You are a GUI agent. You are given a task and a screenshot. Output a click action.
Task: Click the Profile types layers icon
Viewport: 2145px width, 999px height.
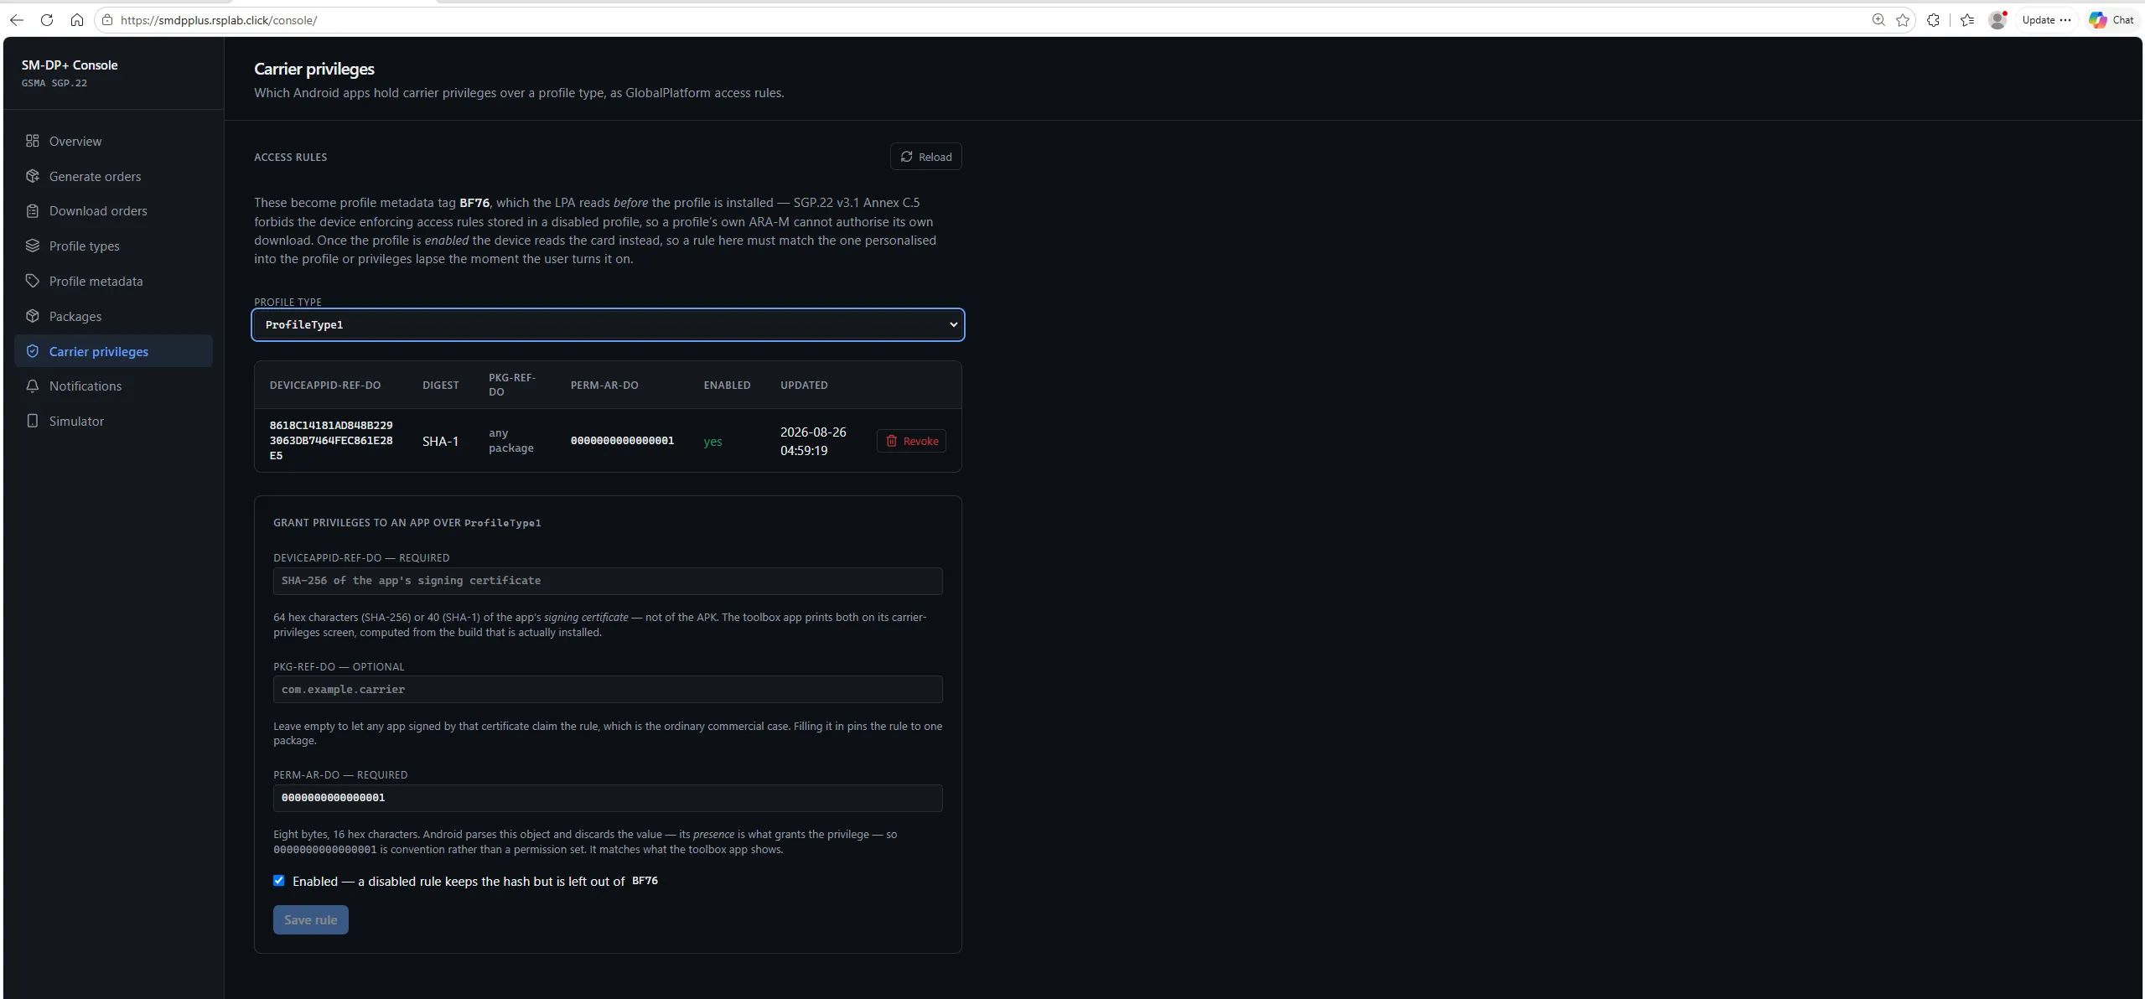click(33, 246)
